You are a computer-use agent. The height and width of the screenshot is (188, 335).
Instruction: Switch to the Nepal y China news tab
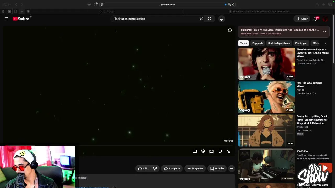point(259,11)
